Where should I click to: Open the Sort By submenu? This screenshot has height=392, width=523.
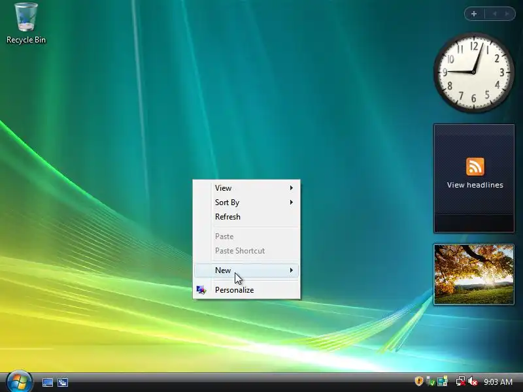click(x=246, y=203)
